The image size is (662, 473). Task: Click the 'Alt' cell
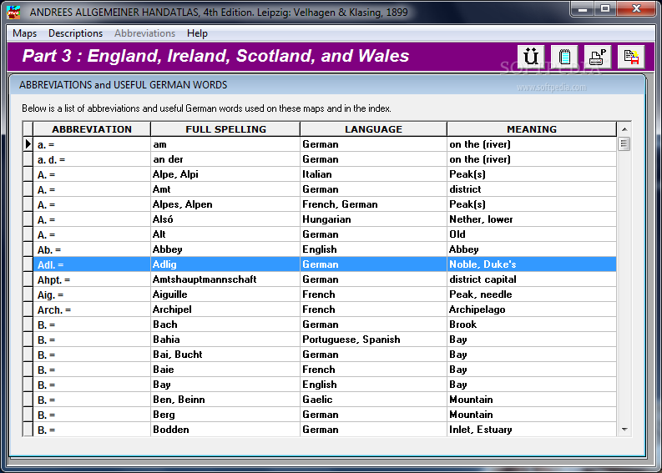click(x=225, y=234)
